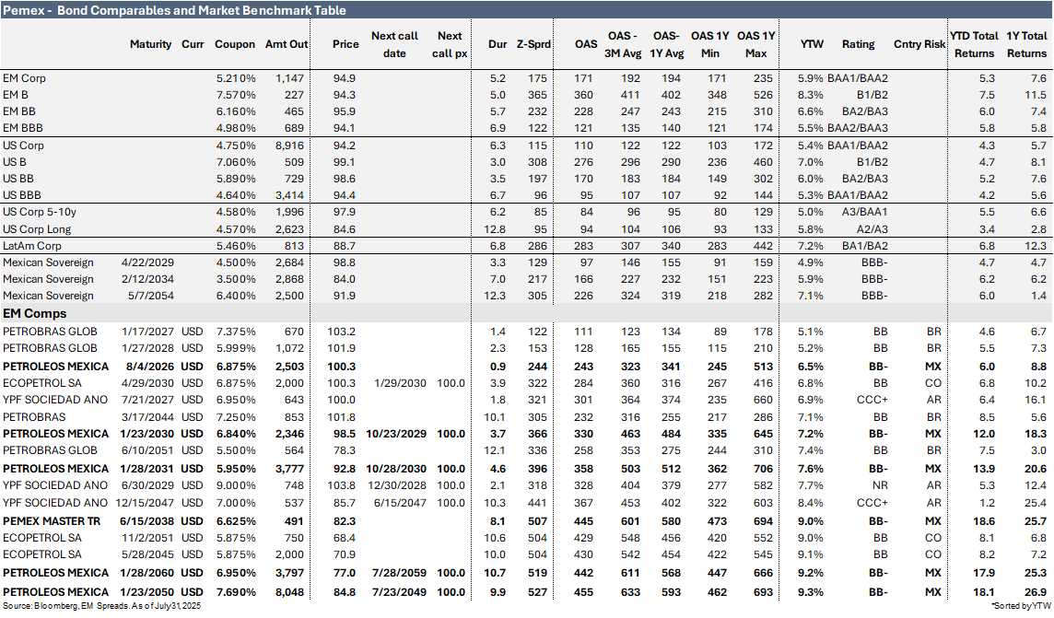Select the "Curr" column header
This screenshot has width=1054, height=618.
pyautogui.click(x=193, y=44)
